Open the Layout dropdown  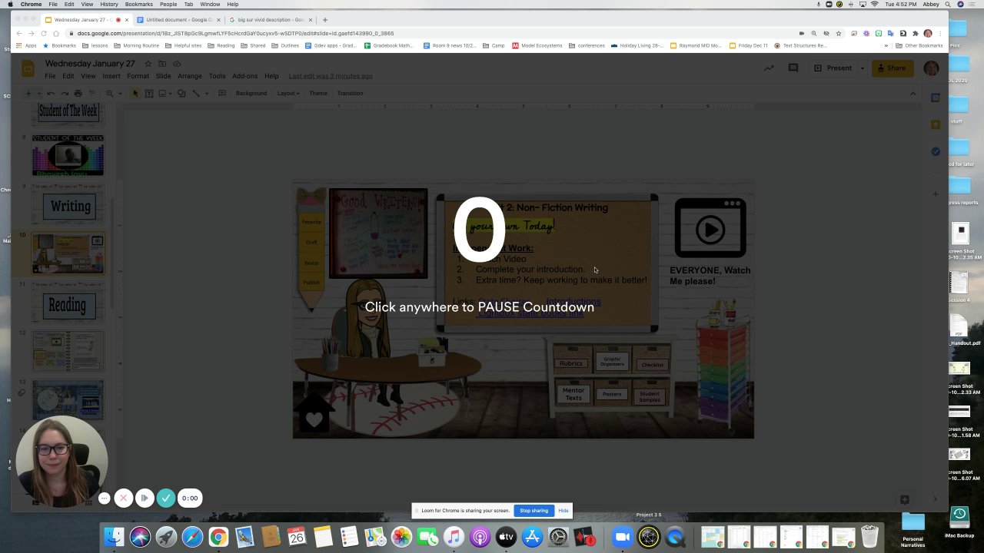pos(288,94)
